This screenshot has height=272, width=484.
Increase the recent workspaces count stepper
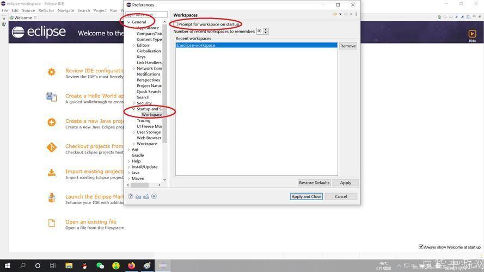pyautogui.click(x=266, y=29)
